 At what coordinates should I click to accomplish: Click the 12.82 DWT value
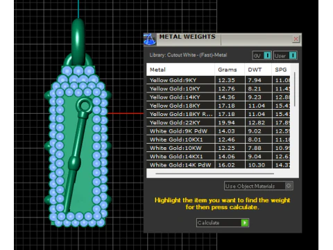pyautogui.click(x=257, y=123)
